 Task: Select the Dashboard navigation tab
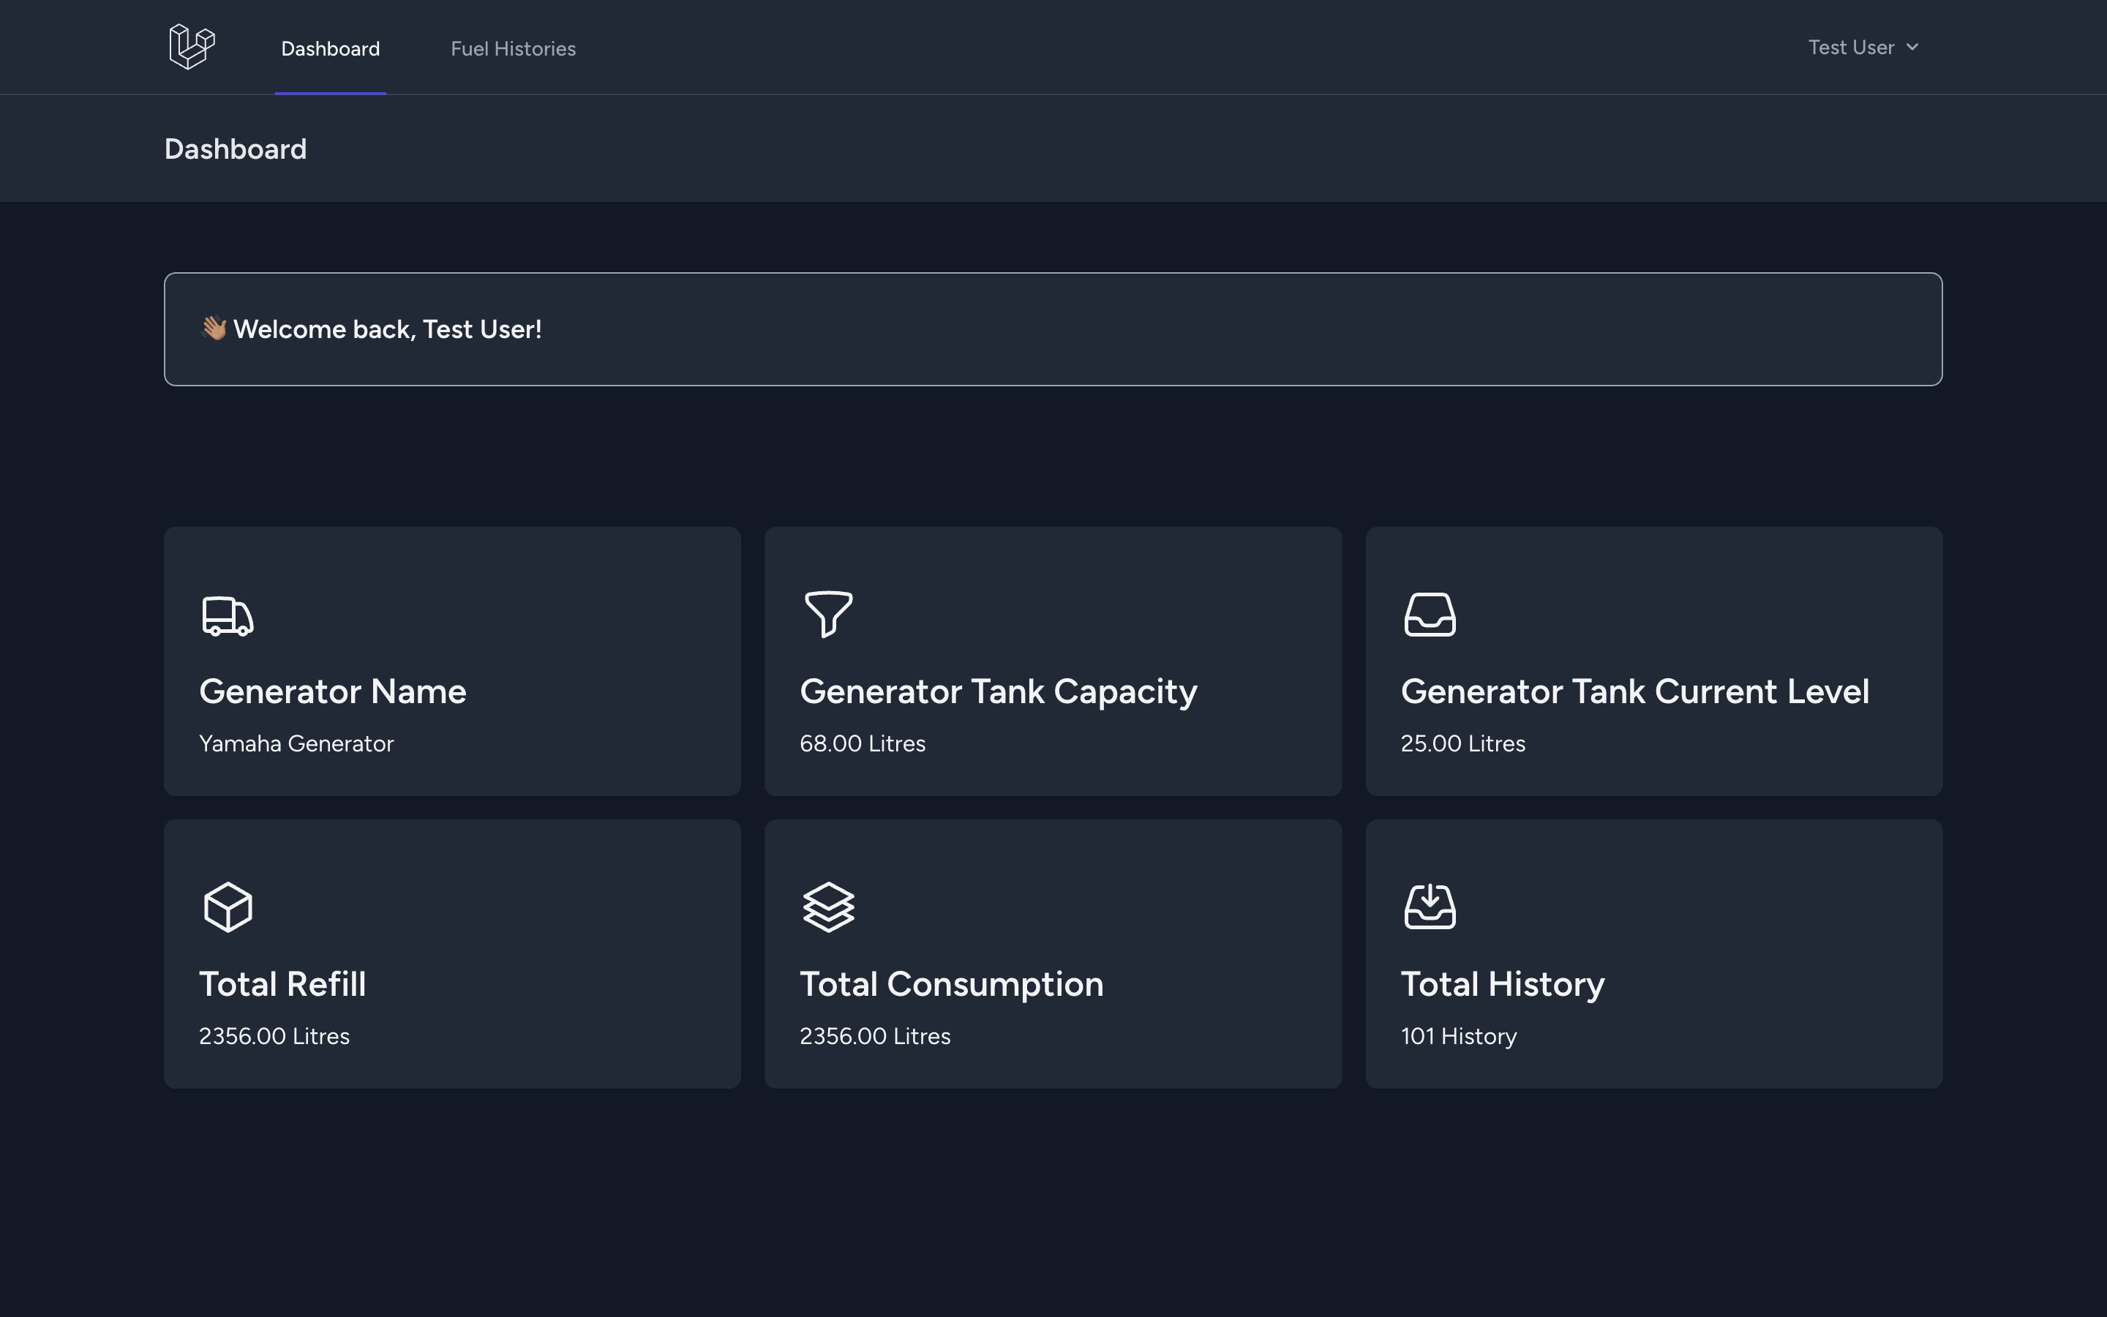click(330, 49)
